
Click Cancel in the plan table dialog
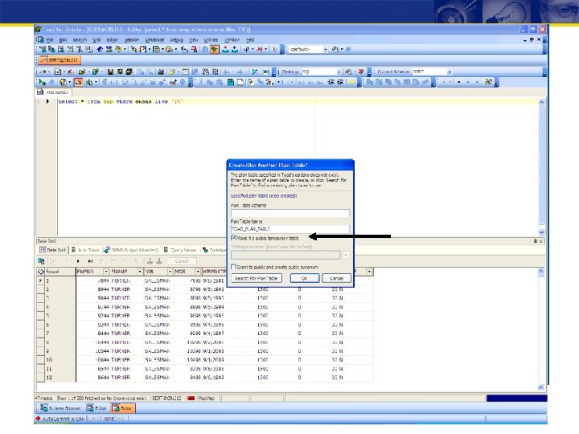click(x=336, y=278)
